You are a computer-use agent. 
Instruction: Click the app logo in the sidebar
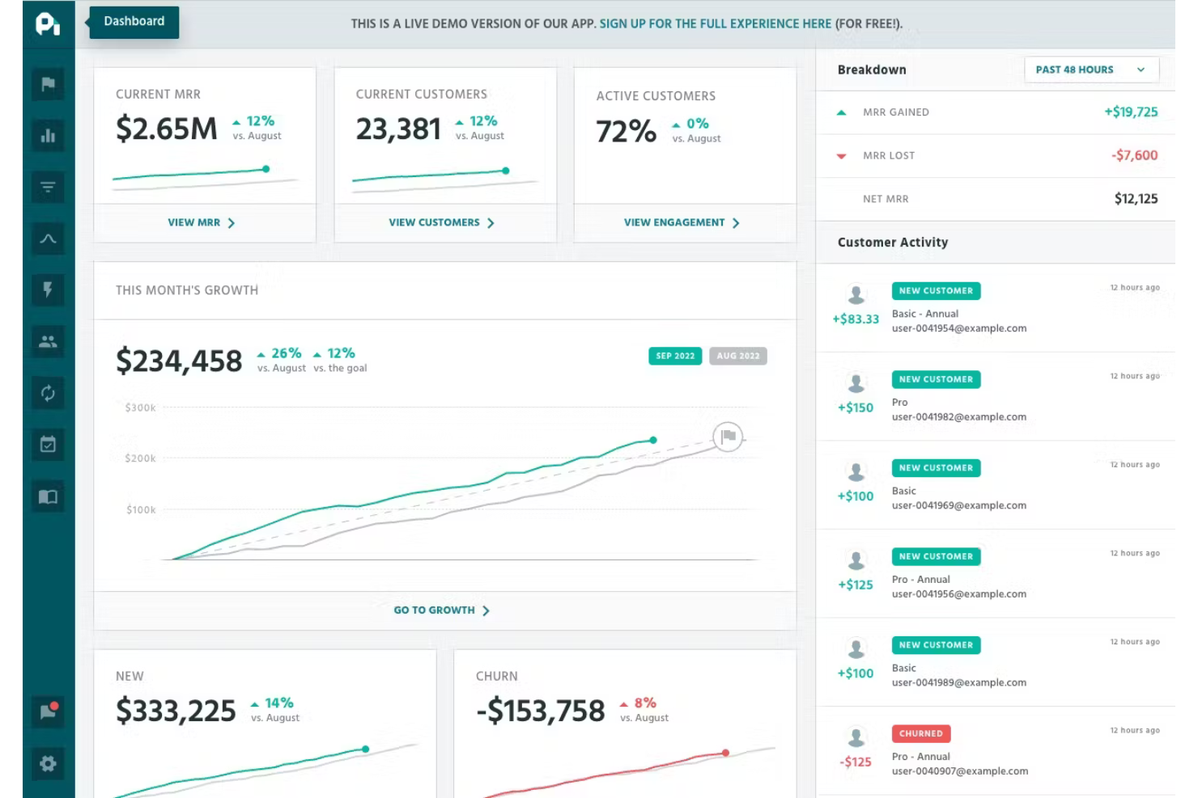click(x=48, y=24)
